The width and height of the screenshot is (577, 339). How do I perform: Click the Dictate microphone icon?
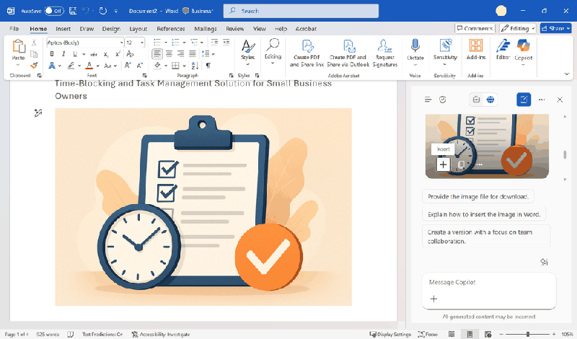pos(415,46)
